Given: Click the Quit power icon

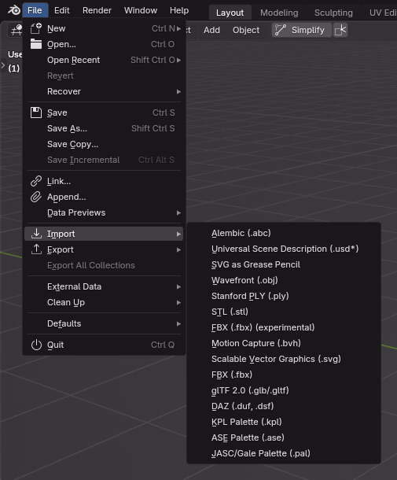Looking at the screenshot, I should 36,345.
